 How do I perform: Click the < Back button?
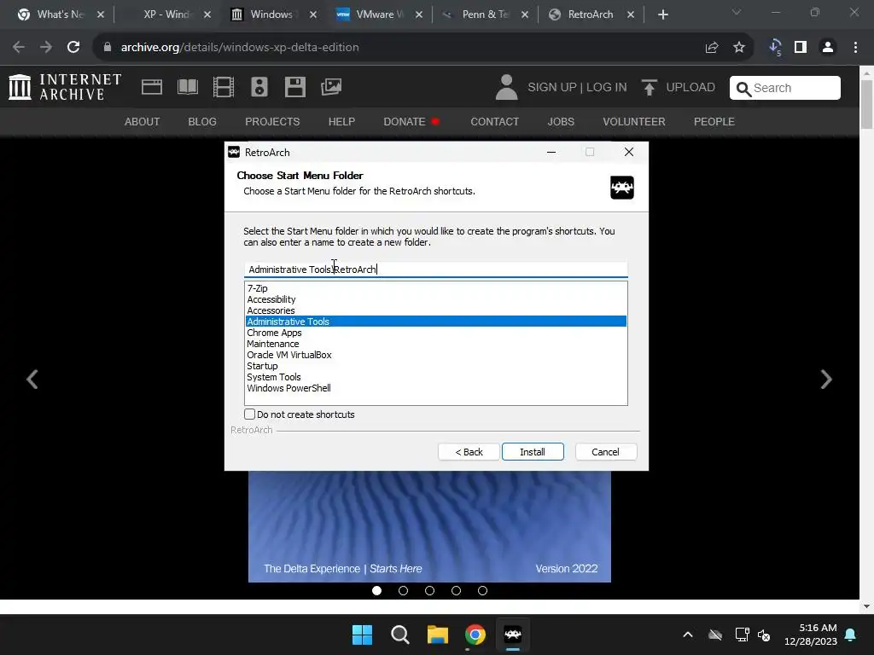(x=469, y=452)
